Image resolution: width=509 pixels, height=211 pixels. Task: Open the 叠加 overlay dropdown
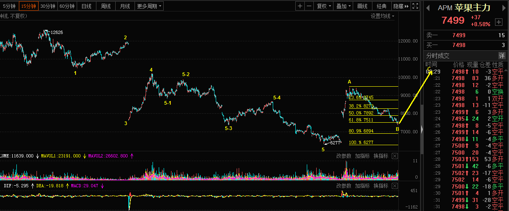coord(343,6)
